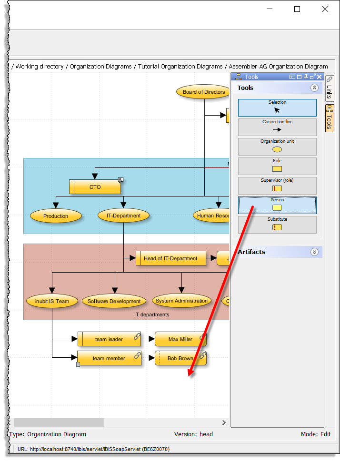Pin the Tools panel

306,77
